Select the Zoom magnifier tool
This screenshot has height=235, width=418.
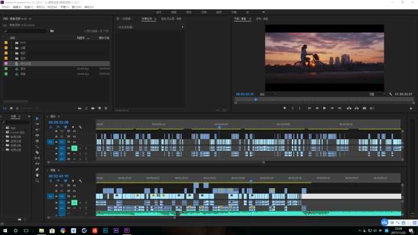tap(37, 180)
